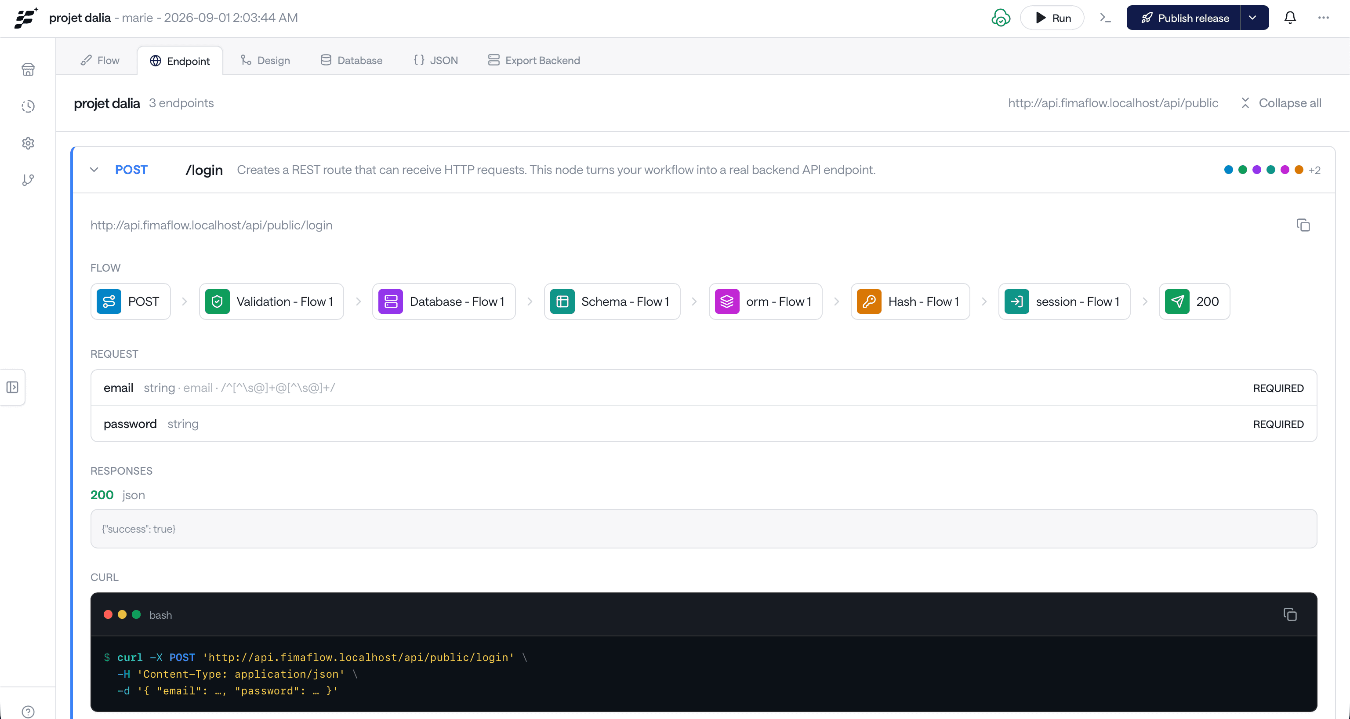
Task: Copy the login endpoint URL
Action: (1303, 225)
